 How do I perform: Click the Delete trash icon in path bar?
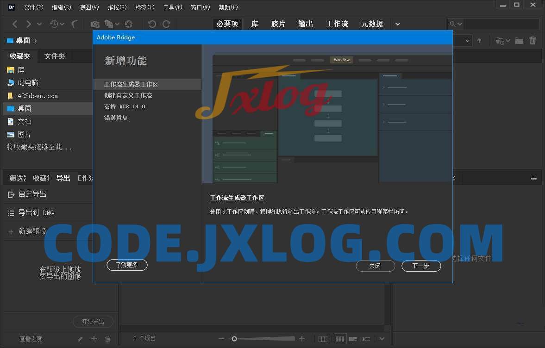point(533,41)
